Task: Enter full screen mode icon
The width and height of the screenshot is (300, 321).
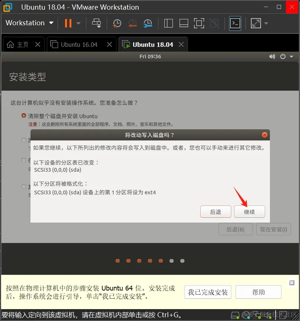Action: [199, 23]
